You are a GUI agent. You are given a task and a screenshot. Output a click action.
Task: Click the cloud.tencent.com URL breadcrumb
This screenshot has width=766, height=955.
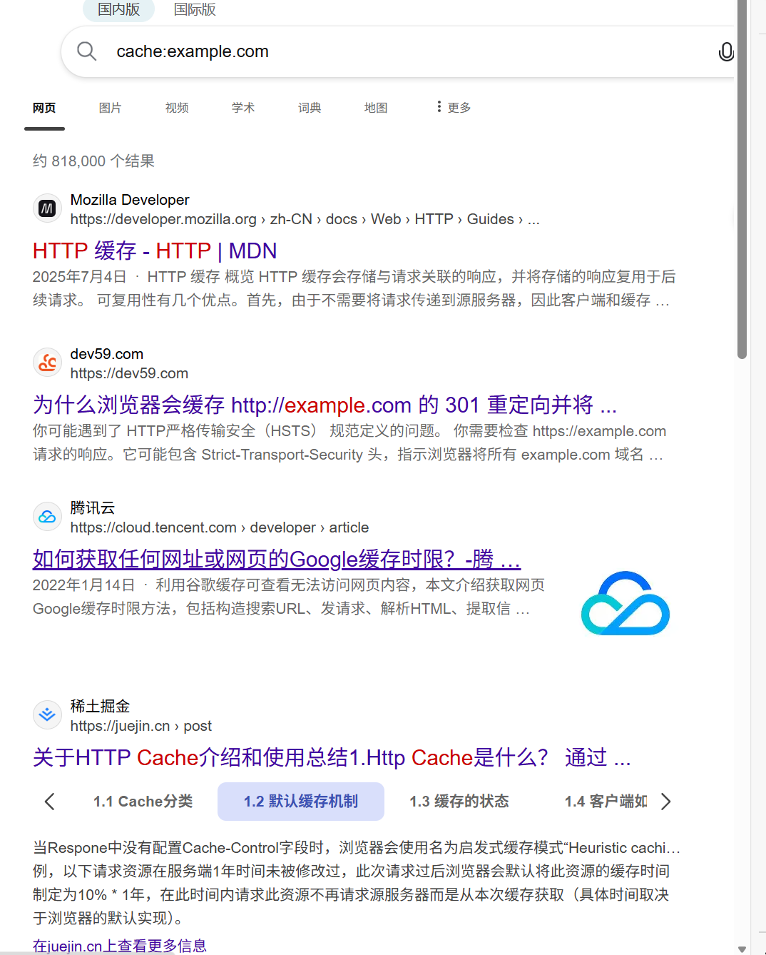(220, 527)
